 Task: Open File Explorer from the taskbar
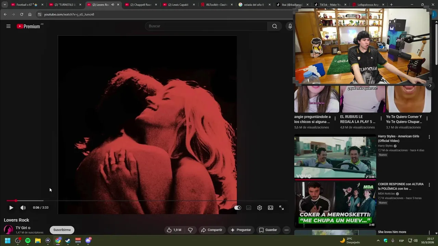coord(38,241)
